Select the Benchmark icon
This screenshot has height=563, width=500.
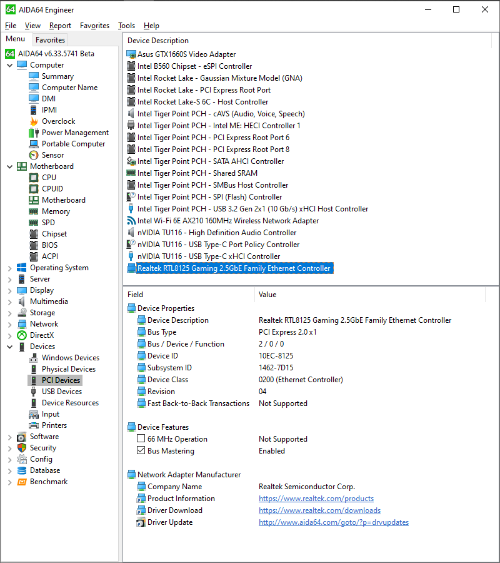coord(22,482)
